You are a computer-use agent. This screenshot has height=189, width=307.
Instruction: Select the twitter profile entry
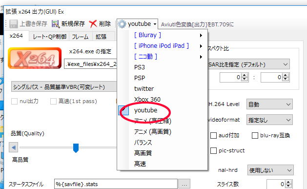coord(144,89)
